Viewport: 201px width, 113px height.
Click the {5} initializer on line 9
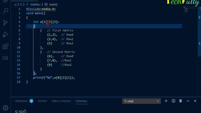tap(50, 43)
